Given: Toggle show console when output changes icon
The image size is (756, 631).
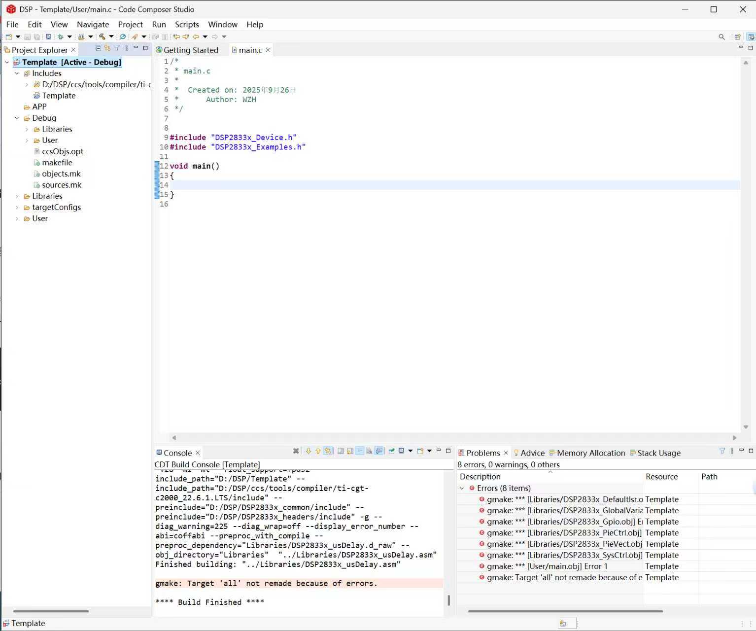Looking at the screenshot, I should [x=379, y=451].
